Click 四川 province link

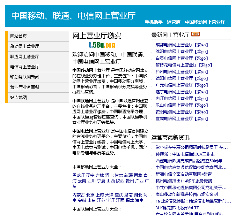92,181
